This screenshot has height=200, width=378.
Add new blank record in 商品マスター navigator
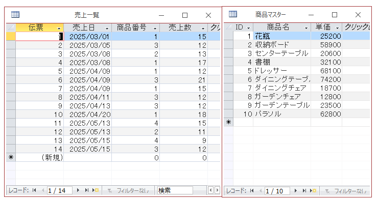pyautogui.click(x=313, y=191)
